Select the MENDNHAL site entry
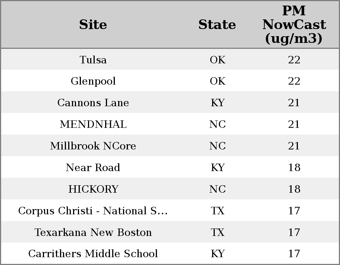Image resolution: width=340 pixels, height=265 pixels. click(x=93, y=124)
